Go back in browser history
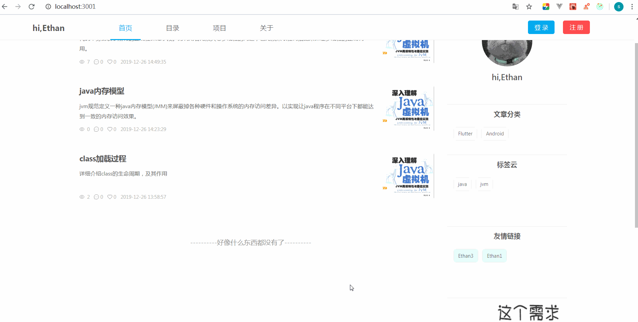The height and width of the screenshot is (322, 638). (5, 6)
